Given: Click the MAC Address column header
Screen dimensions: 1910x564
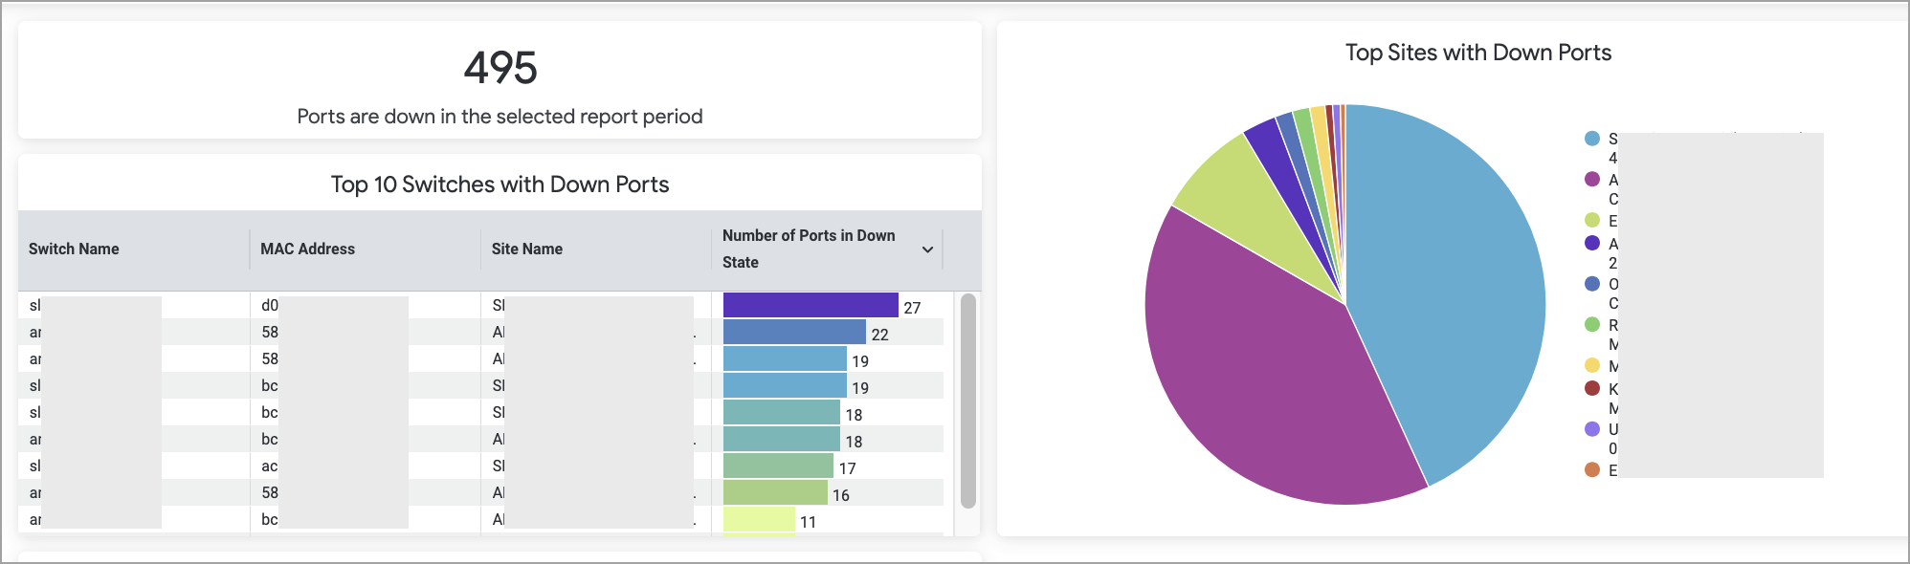Looking at the screenshot, I should click(x=307, y=249).
